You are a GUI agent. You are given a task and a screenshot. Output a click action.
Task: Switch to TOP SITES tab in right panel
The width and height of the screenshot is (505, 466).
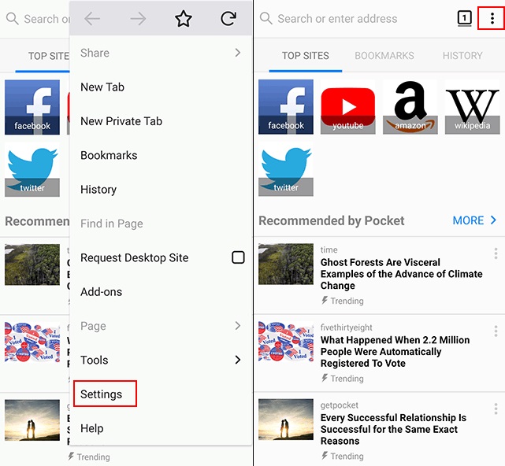(x=306, y=55)
